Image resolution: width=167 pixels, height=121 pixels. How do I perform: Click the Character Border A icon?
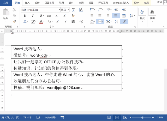tap(81, 10)
